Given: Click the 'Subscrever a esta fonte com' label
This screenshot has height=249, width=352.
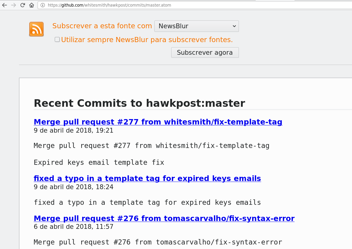Looking at the screenshot, I should (x=102, y=26).
